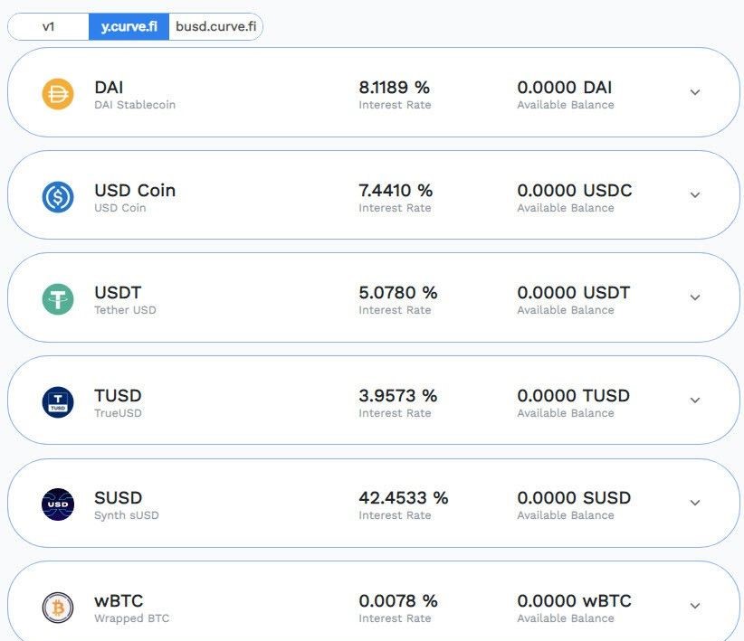744x641 pixels.
Task: Click the DAI asset name
Action: [x=109, y=87]
